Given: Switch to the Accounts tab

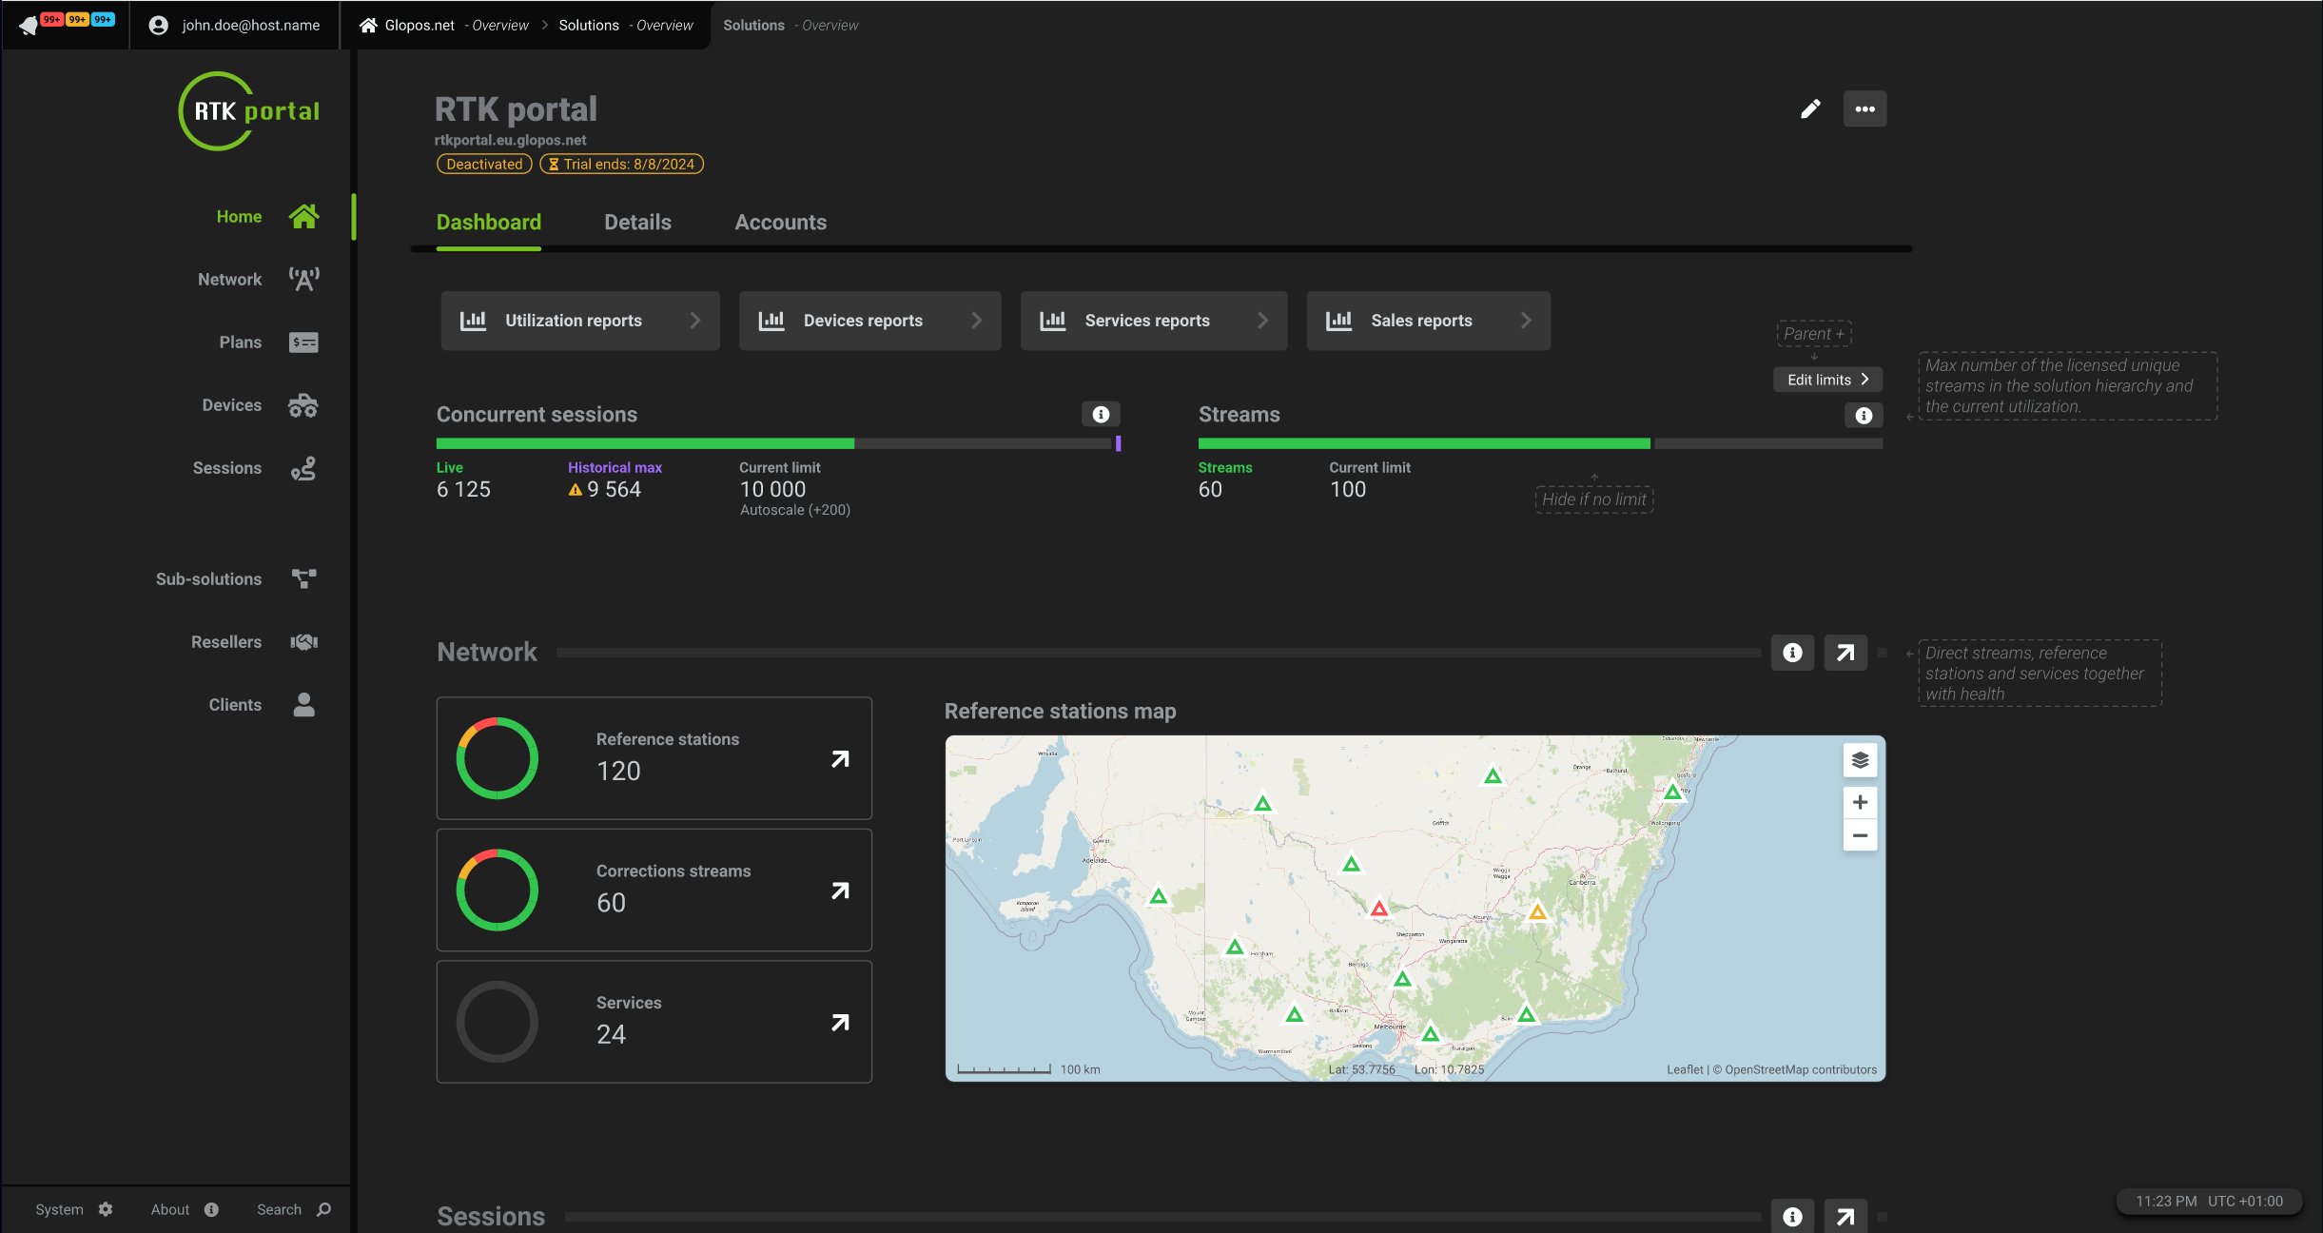Looking at the screenshot, I should click(779, 222).
